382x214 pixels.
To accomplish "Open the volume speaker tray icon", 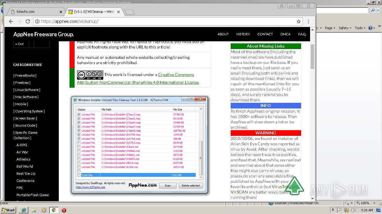I will coord(354,210).
